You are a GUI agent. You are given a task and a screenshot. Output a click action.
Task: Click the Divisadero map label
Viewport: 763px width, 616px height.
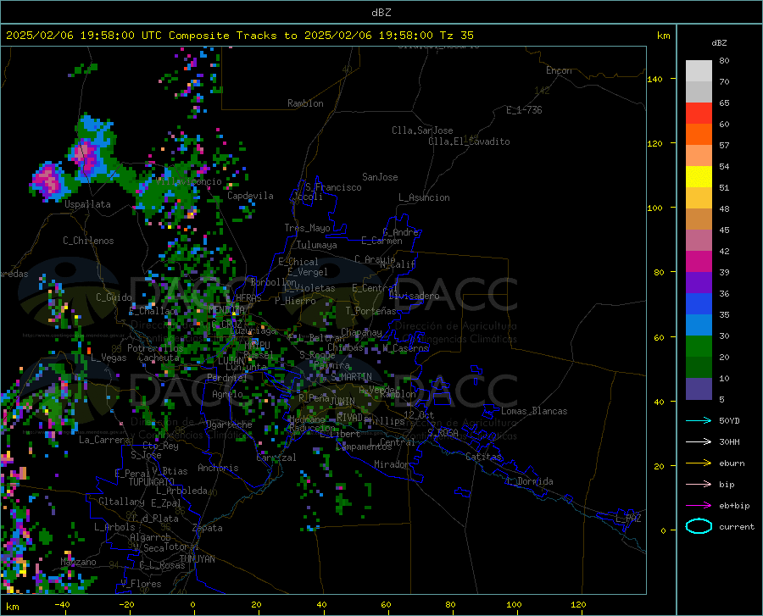click(414, 296)
